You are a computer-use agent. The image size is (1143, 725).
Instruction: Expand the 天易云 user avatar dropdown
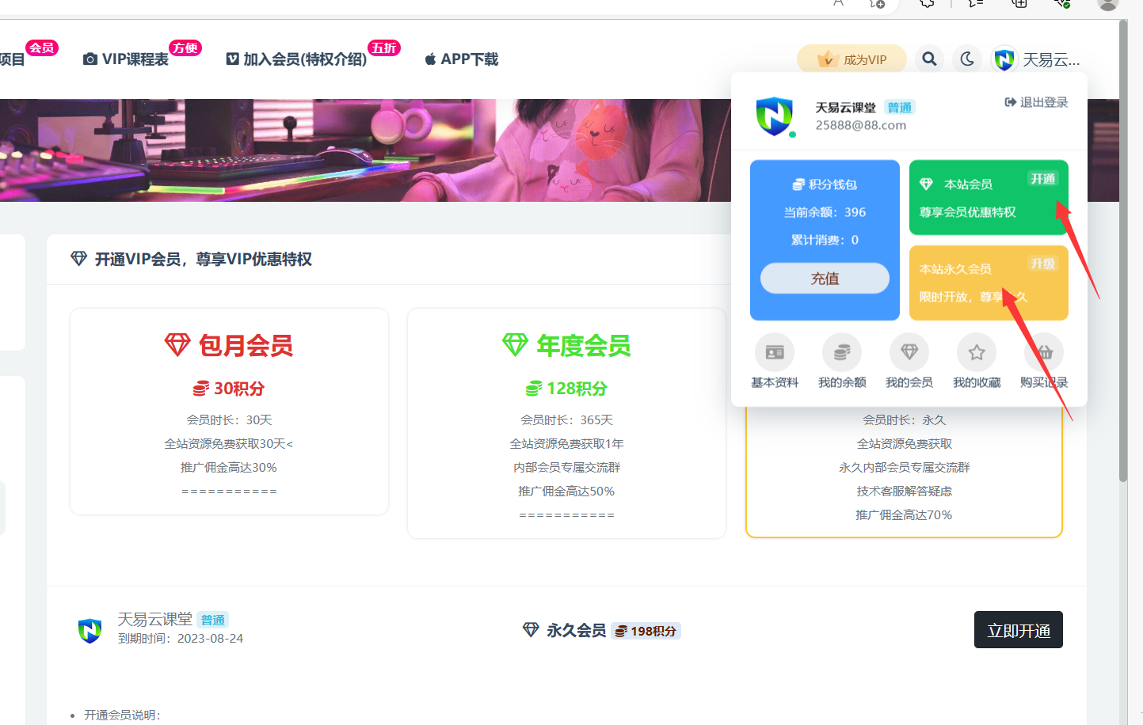(1035, 59)
